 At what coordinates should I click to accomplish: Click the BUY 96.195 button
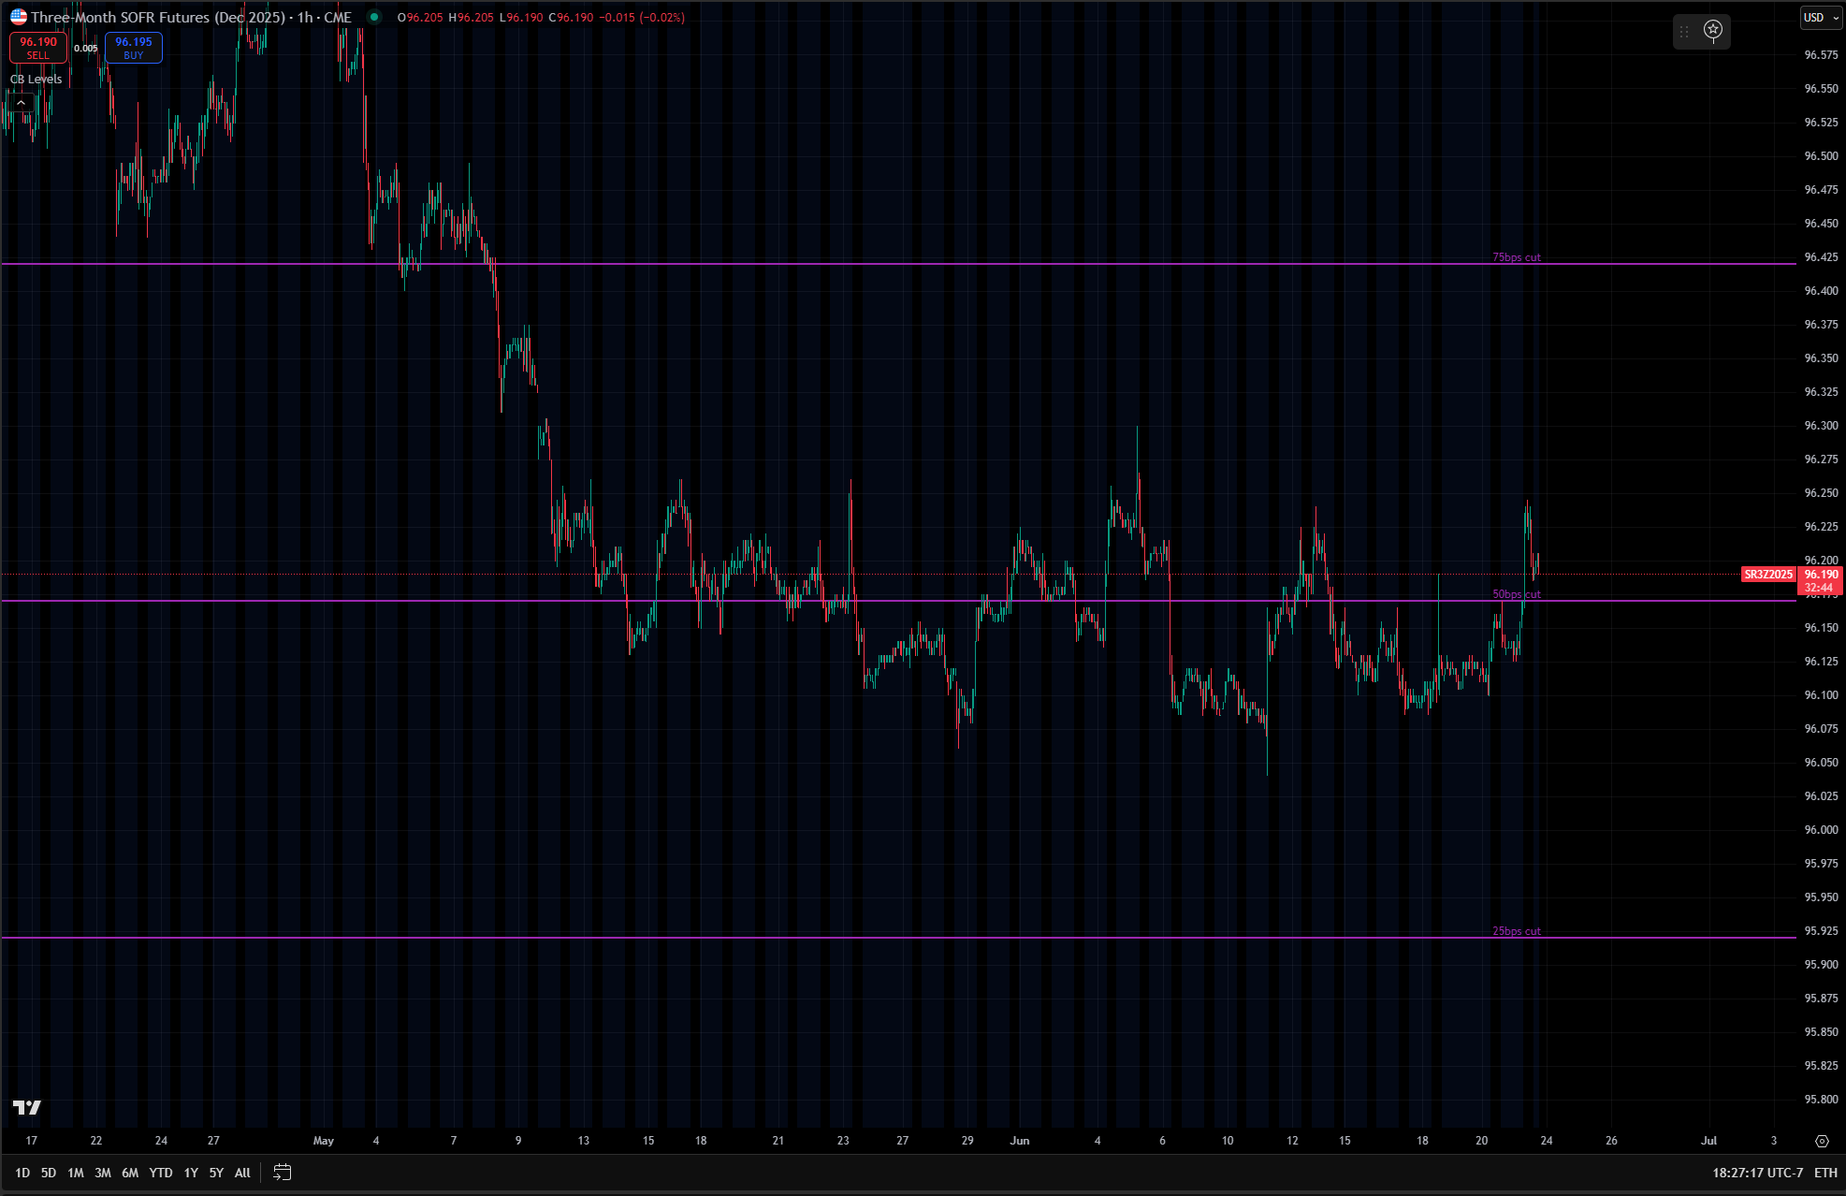click(x=134, y=48)
